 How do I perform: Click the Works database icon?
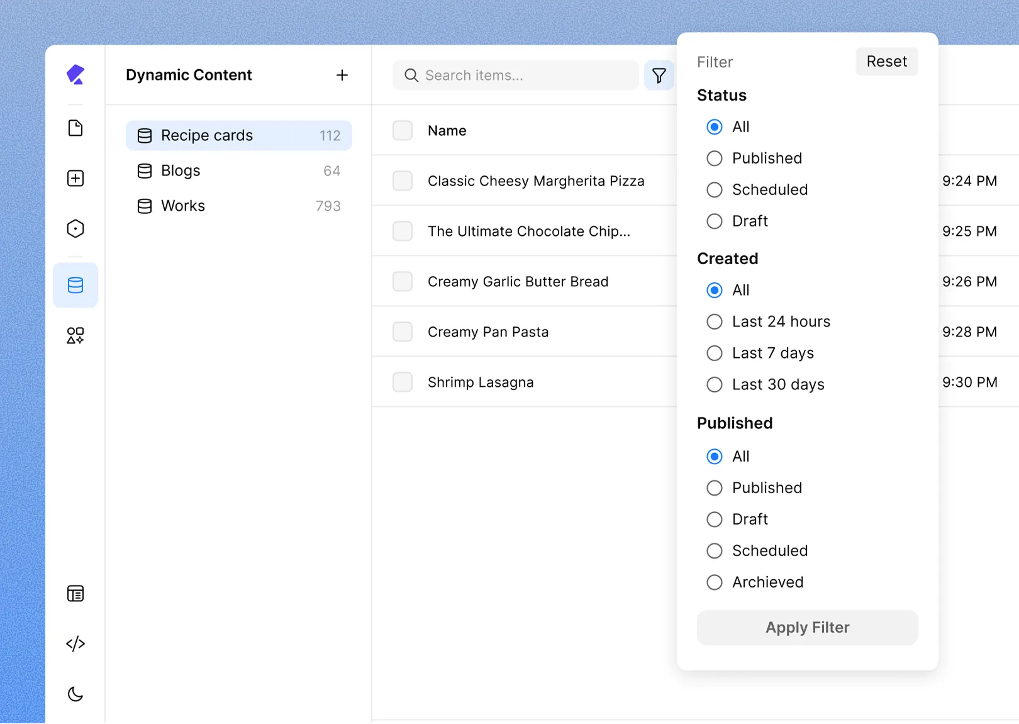click(145, 206)
